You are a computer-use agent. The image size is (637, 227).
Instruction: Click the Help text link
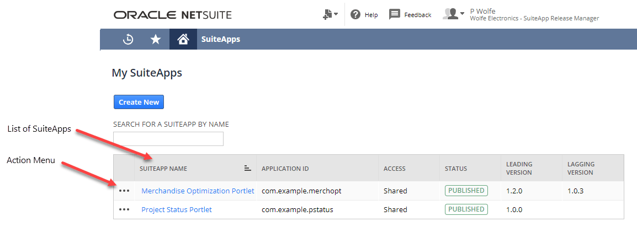pos(371,15)
